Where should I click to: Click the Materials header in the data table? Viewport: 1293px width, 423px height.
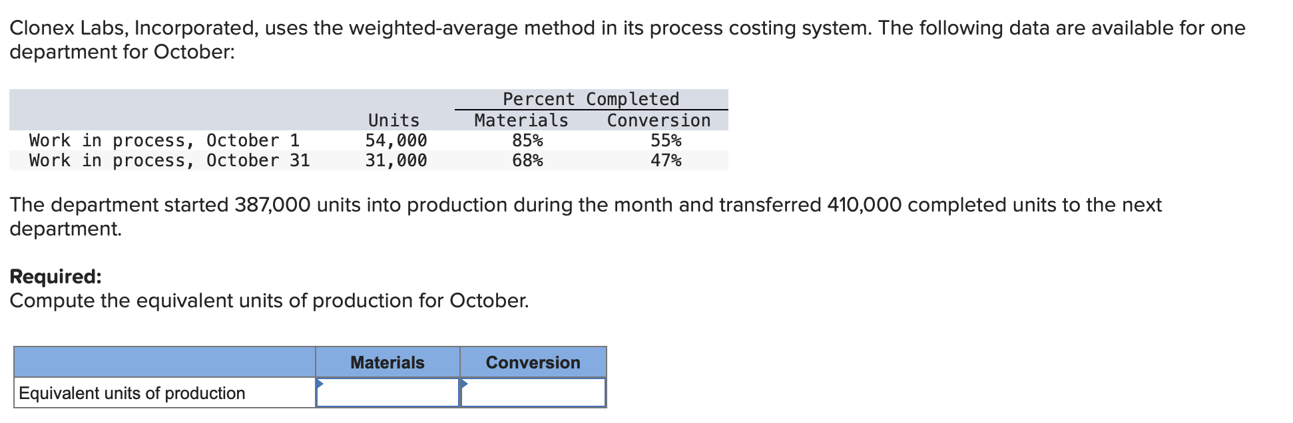point(521,120)
